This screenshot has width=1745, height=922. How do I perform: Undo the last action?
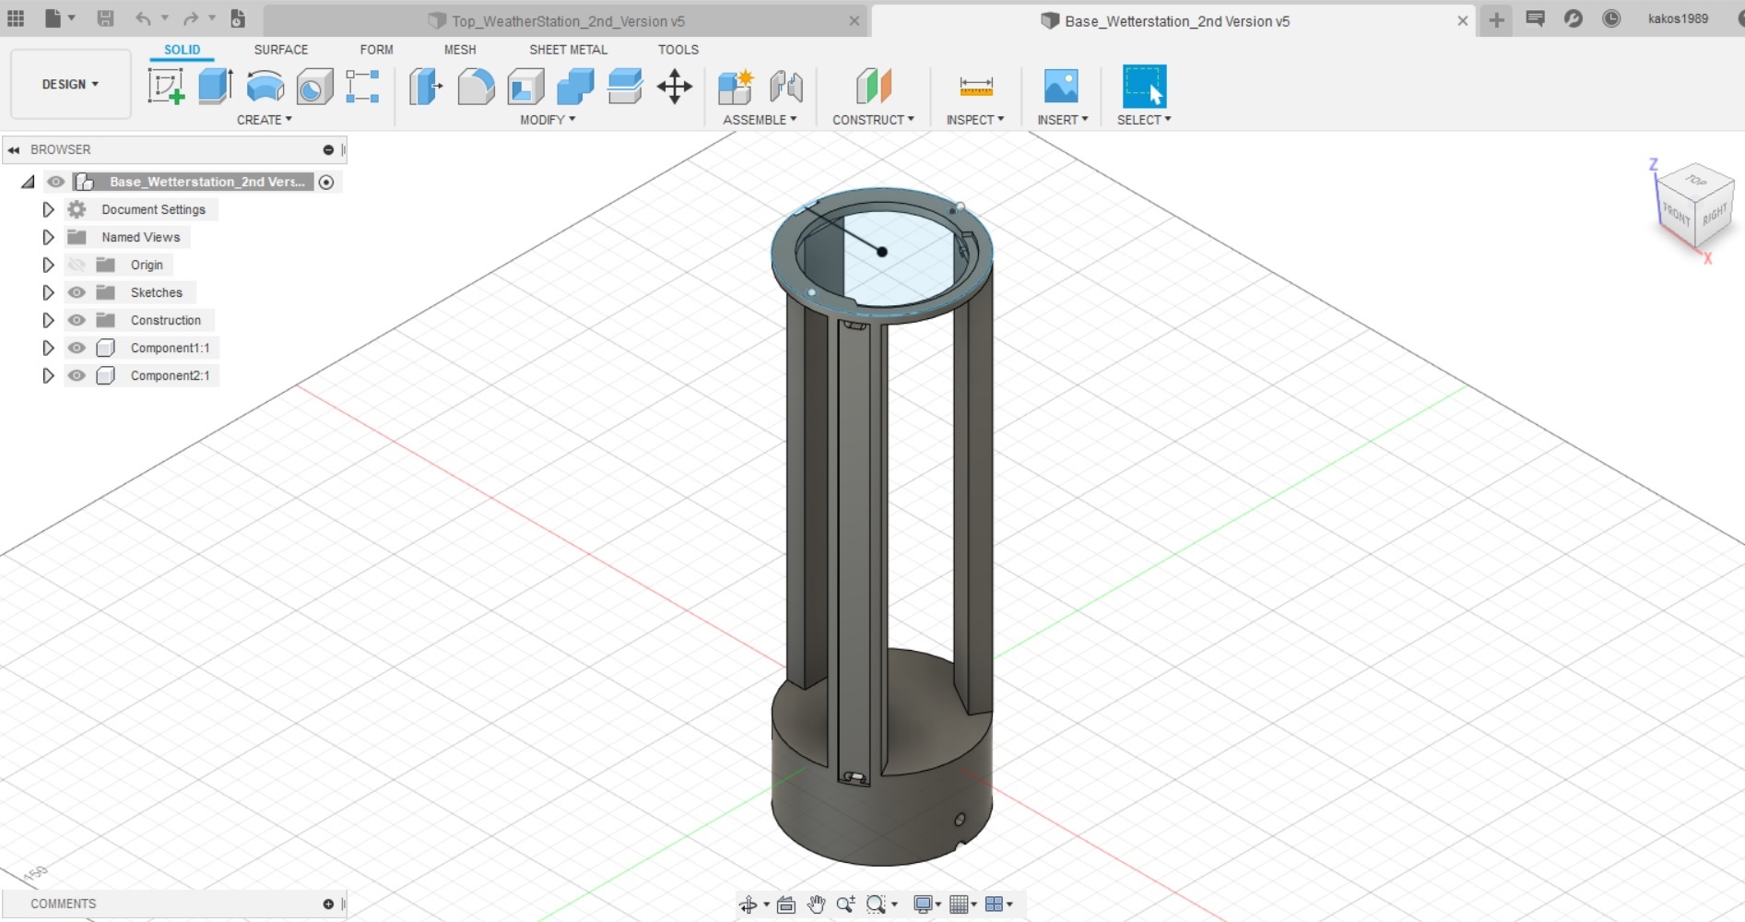143,18
